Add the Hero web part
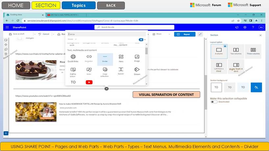Screen dimensions: 269x151 click(121, 58)
